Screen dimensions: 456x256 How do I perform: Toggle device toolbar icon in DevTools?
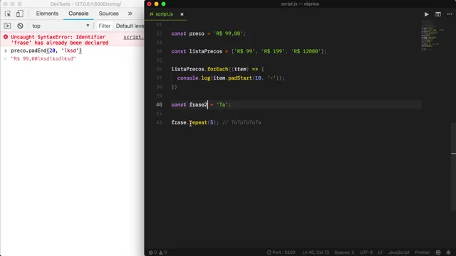point(19,14)
